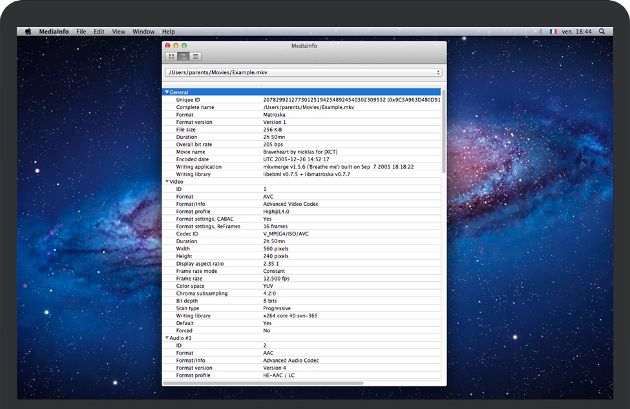Select the text view icon
Viewport: 630px width, 409px height.
[195, 57]
